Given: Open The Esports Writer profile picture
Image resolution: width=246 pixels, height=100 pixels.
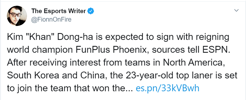Looking at the screenshot, I should pyautogui.click(x=17, y=16).
